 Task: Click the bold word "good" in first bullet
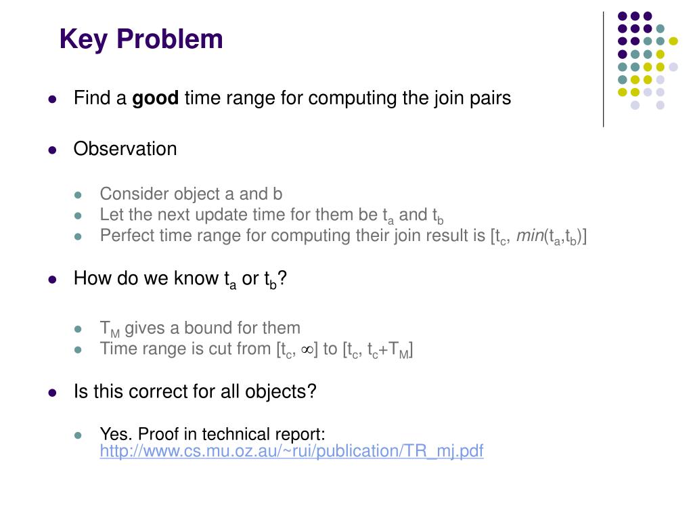coord(155,98)
